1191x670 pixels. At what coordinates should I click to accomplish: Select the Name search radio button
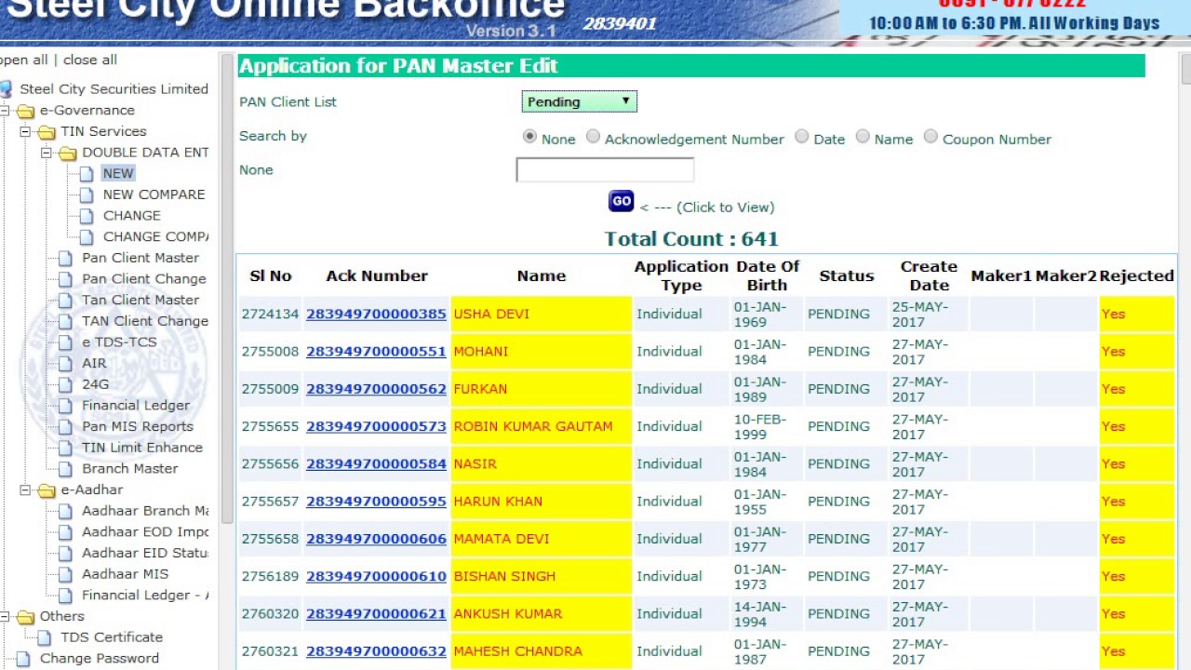click(863, 137)
